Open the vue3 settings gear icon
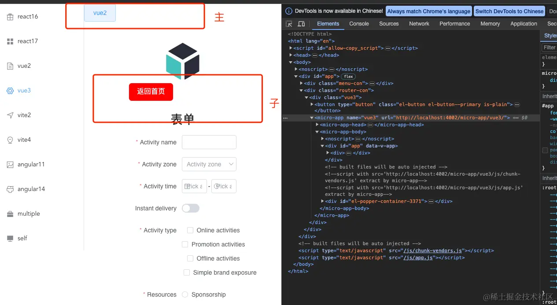The image size is (557, 305). [10, 90]
